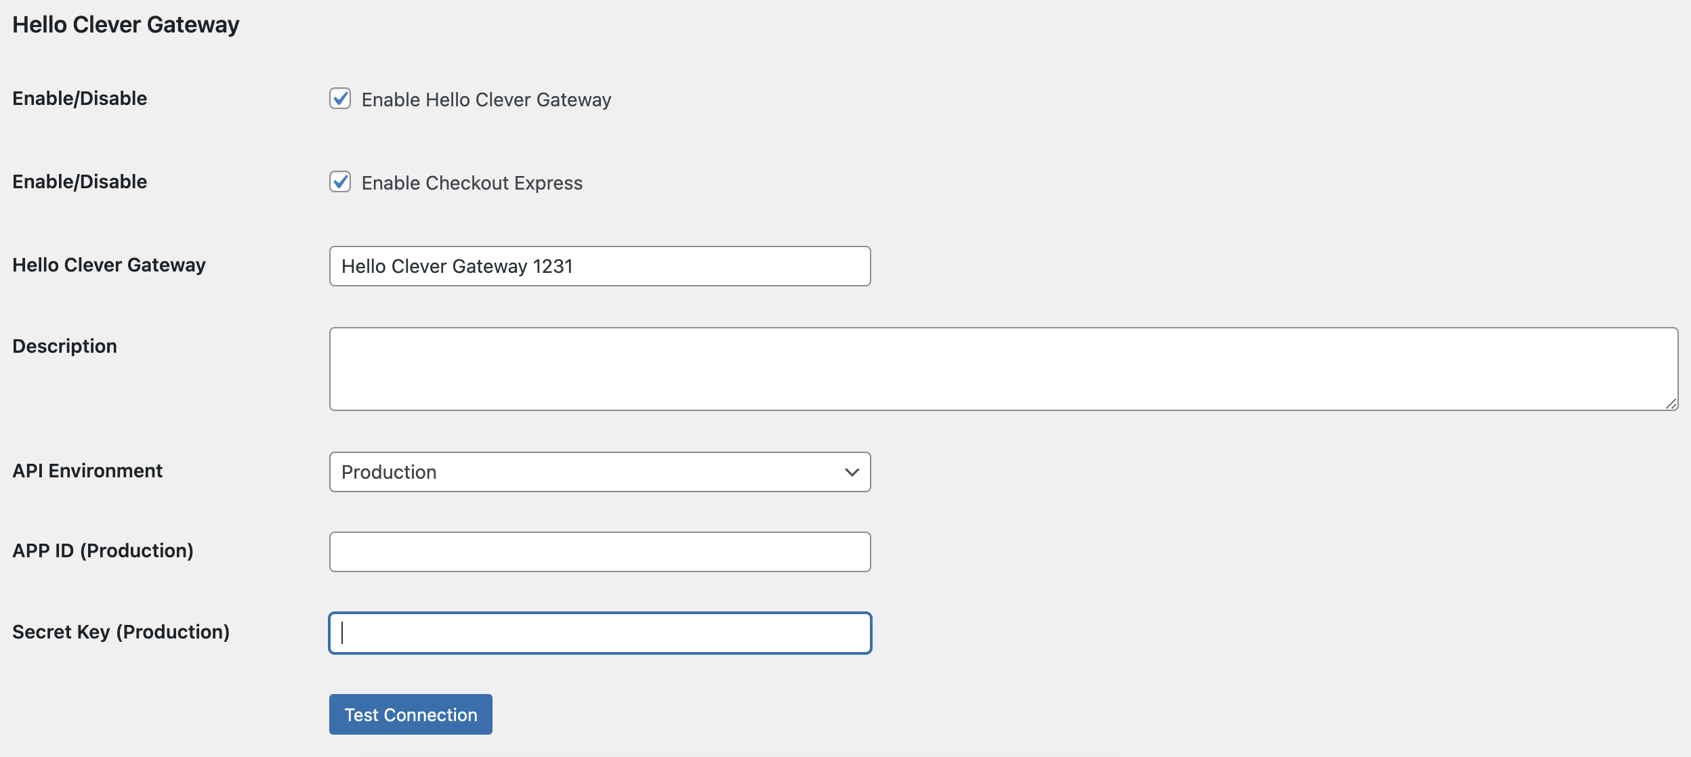The width and height of the screenshot is (1691, 757).
Task: Click the Enable/Disable label beside Checkout Express
Action: [x=80, y=181]
